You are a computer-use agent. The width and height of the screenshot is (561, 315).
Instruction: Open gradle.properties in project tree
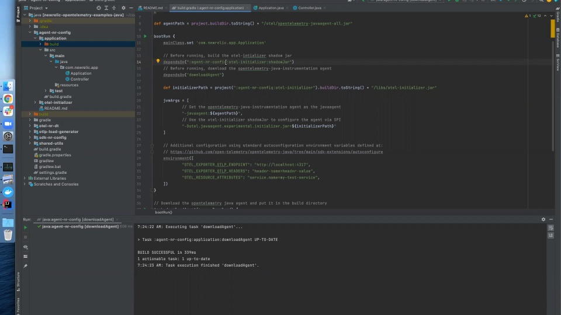[x=54, y=155]
